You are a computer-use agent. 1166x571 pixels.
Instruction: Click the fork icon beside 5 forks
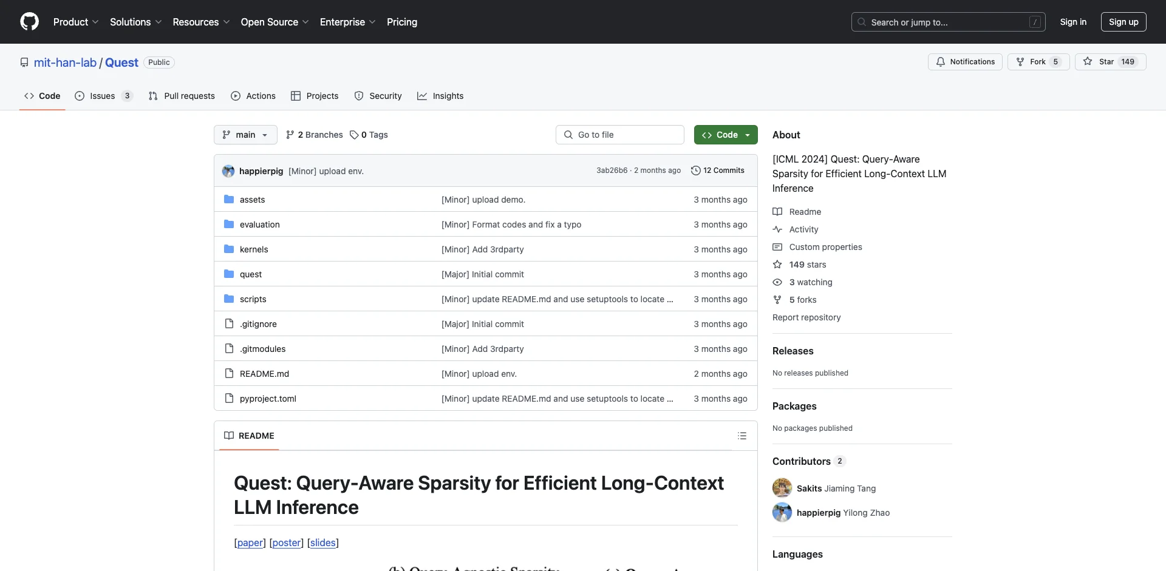[x=777, y=300]
